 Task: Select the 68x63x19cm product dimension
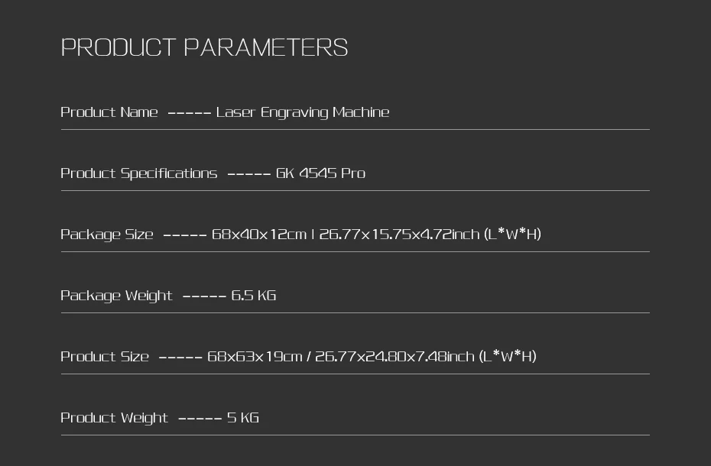coord(255,357)
